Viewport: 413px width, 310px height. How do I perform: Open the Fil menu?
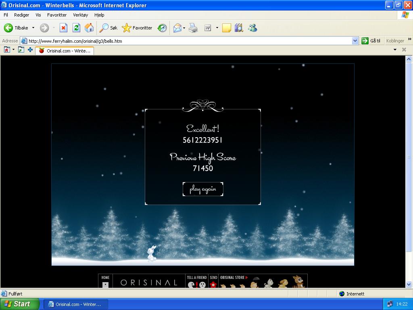pos(6,15)
